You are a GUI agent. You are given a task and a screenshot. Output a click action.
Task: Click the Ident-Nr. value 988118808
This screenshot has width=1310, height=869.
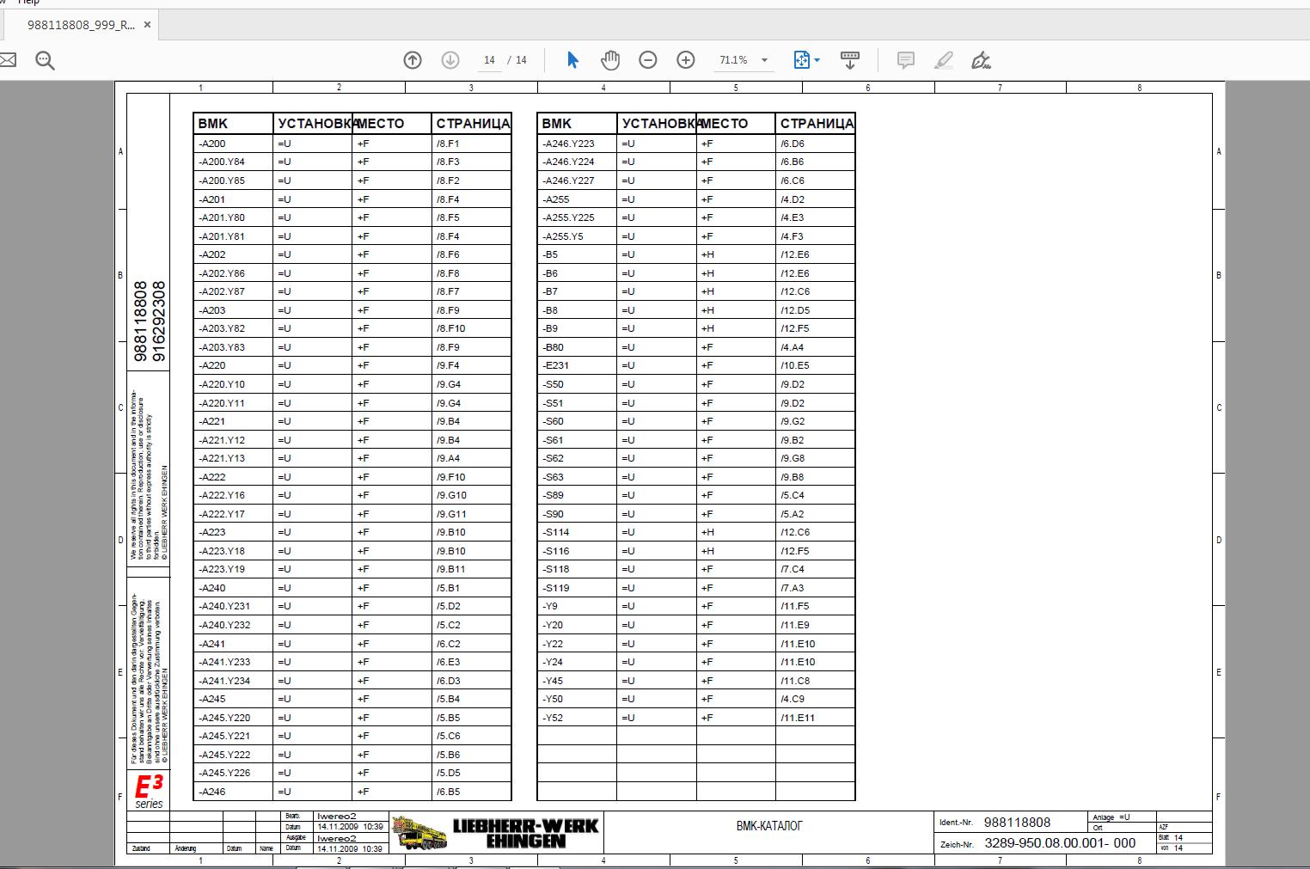(x=1017, y=823)
